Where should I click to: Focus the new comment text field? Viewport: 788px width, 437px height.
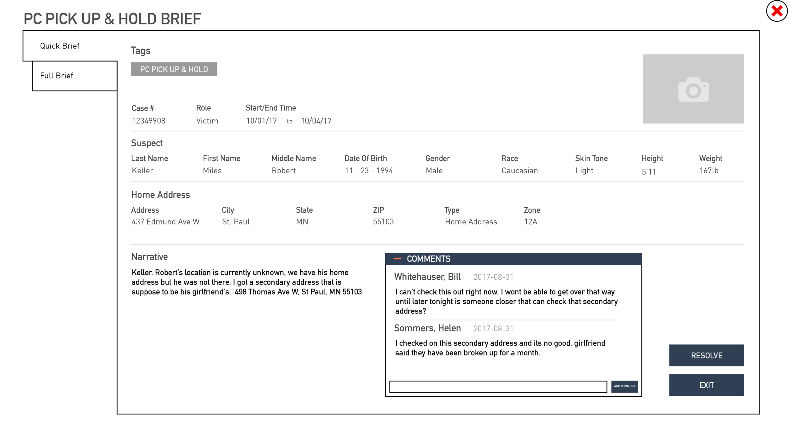pyautogui.click(x=498, y=387)
